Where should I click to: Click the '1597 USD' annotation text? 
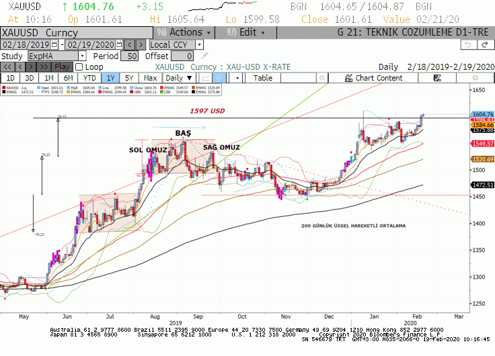pos(207,111)
